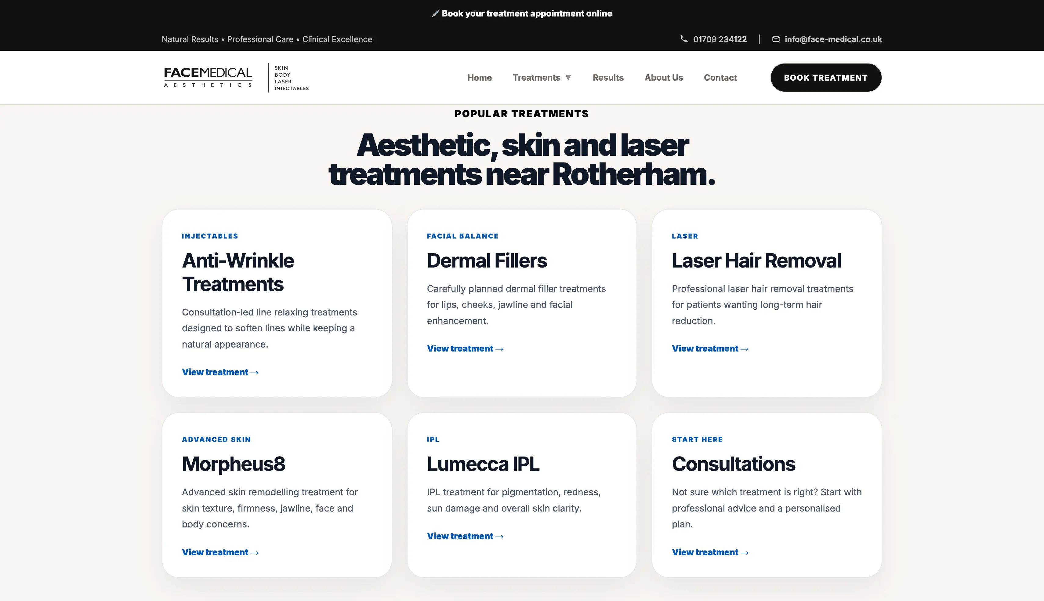Open the About Us page

(x=663, y=78)
